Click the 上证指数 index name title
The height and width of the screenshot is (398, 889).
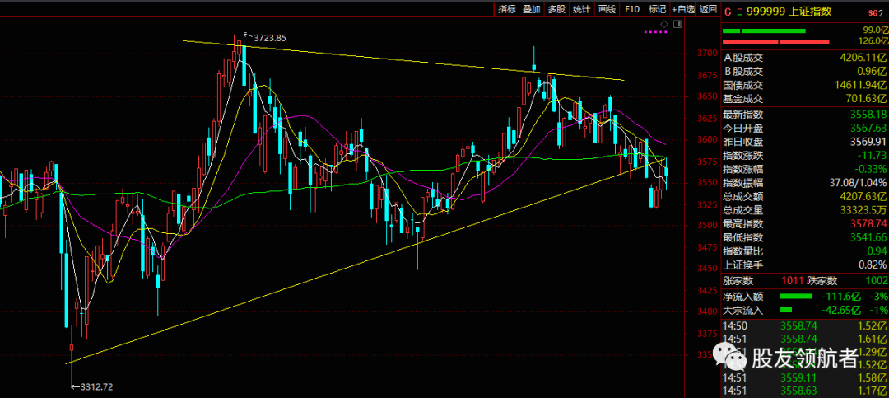[809, 11]
